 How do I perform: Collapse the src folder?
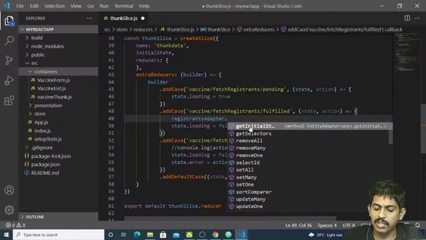click(x=59, y=63)
